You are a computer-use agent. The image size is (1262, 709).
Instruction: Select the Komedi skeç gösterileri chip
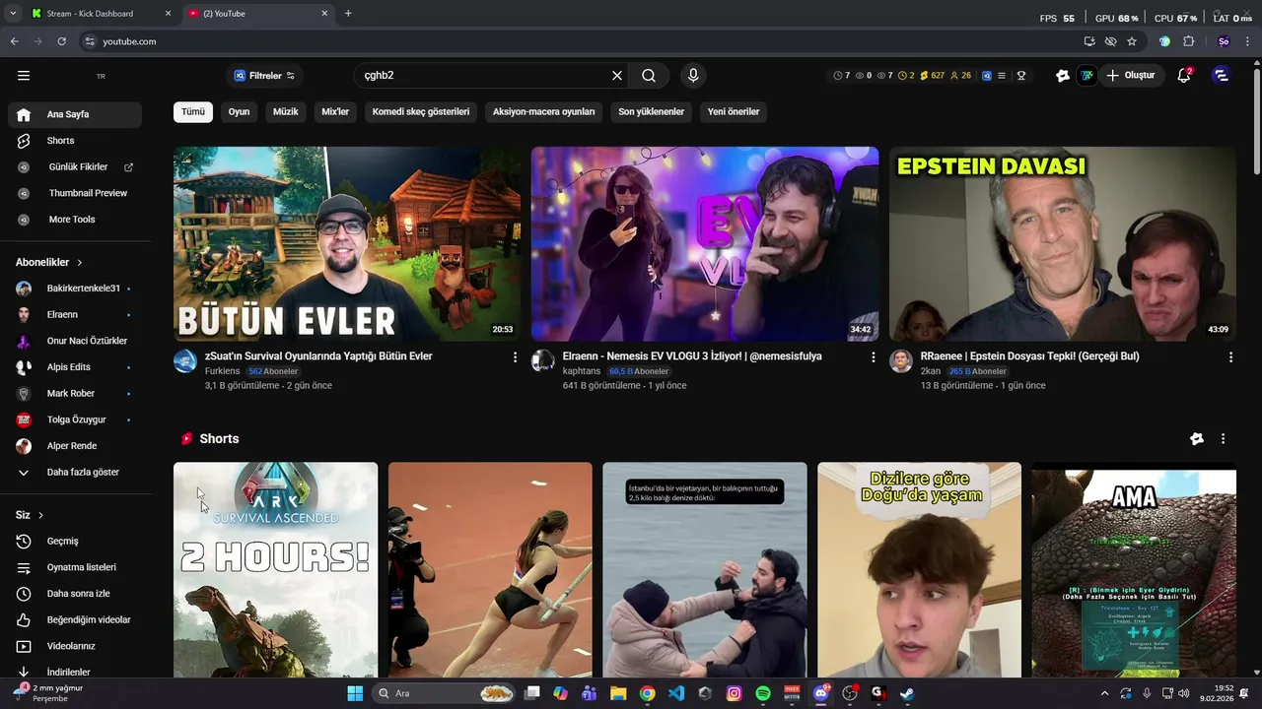pyautogui.click(x=421, y=112)
